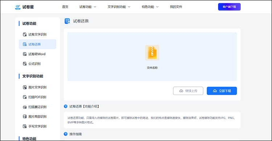This screenshot has width=272, height=141.
Task: Click the 扫描PDF识别 sidebar icon
Action: [25, 97]
